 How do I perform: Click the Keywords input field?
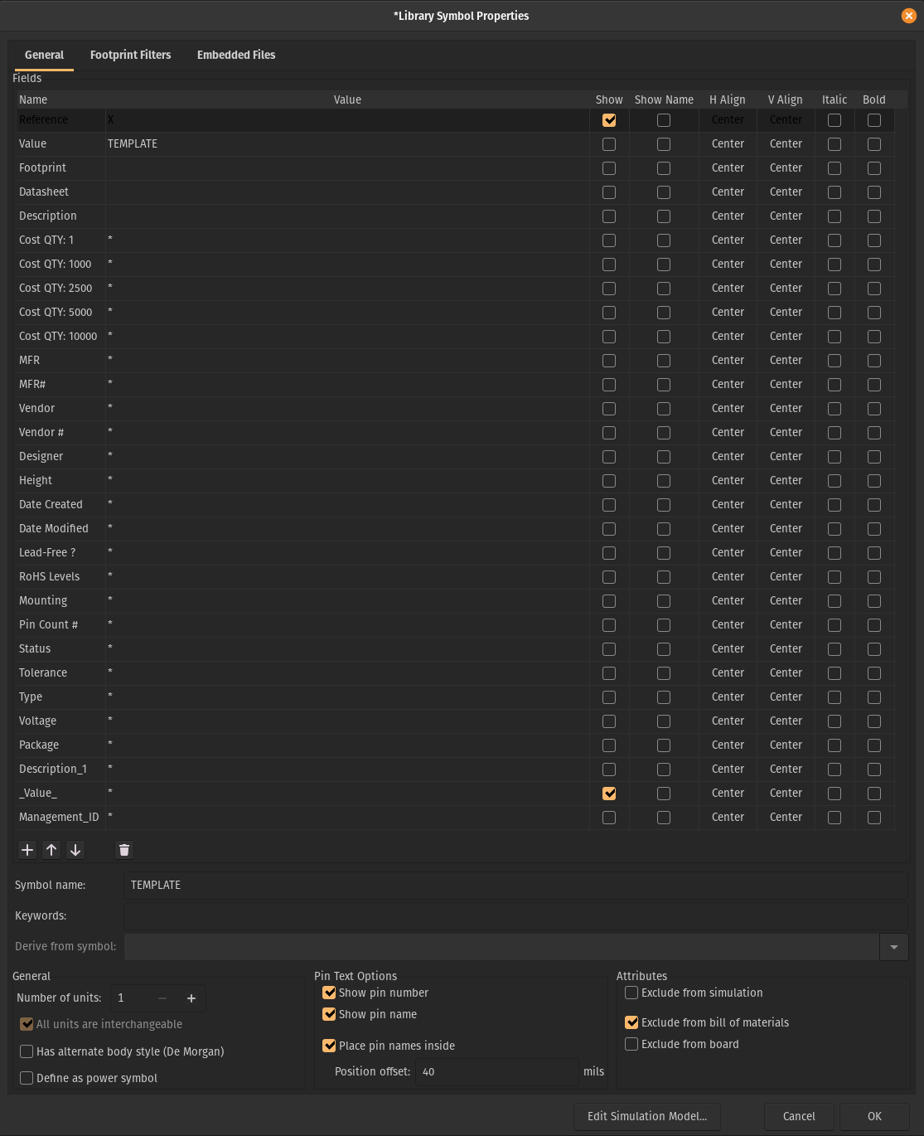[514, 915]
